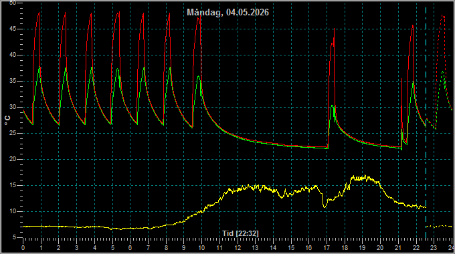Click the Tid [22:32] time label
Image resolution: width=455 pixels, height=254 pixels.
241,233
